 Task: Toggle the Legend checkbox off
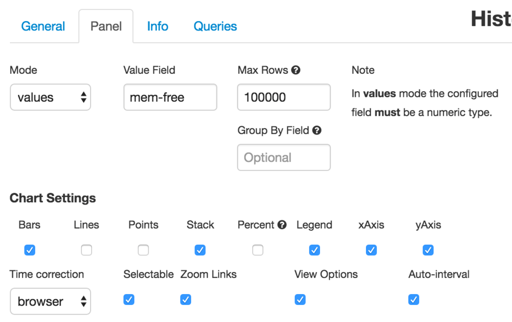[x=314, y=250]
